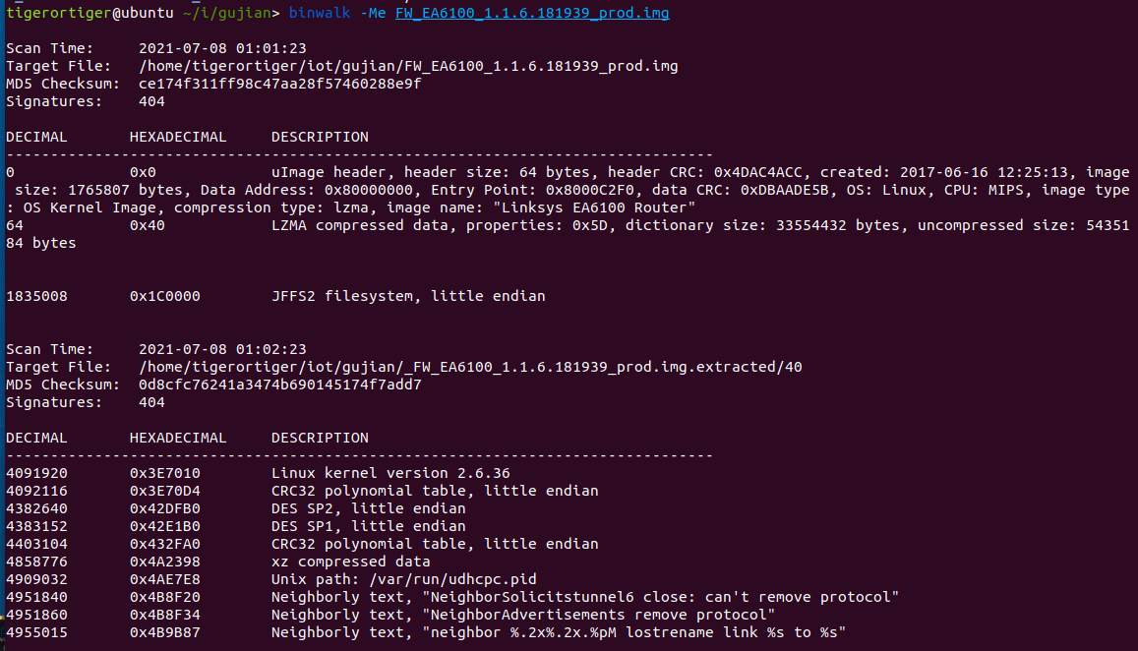1138x651 pixels.
Task: Click the tigerortiger@ubuntu prompt text
Action: click(90, 13)
